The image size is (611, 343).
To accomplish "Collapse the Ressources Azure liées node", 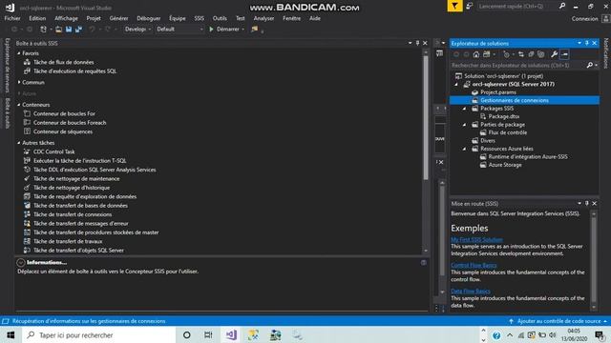I will point(465,149).
